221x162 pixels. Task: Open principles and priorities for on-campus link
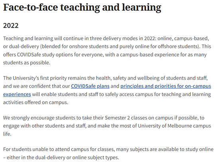166,86
